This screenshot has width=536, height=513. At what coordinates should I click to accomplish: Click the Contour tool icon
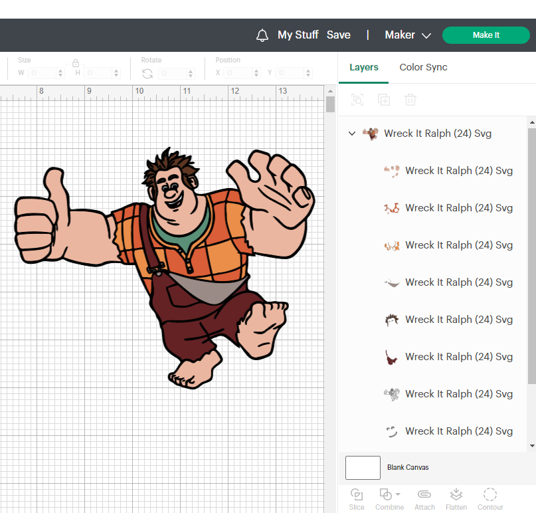pyautogui.click(x=490, y=494)
